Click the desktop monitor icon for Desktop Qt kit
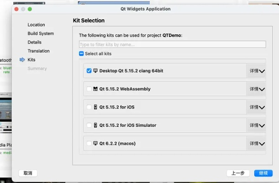 (x=95, y=71)
